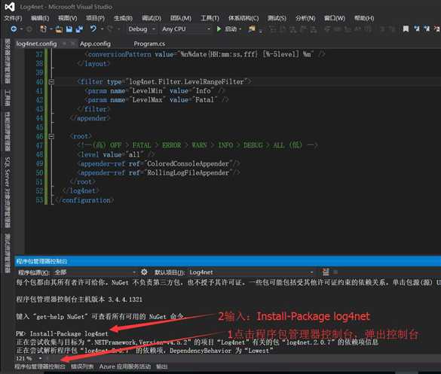Select the log4net.config editor tab

pyautogui.click(x=36, y=44)
